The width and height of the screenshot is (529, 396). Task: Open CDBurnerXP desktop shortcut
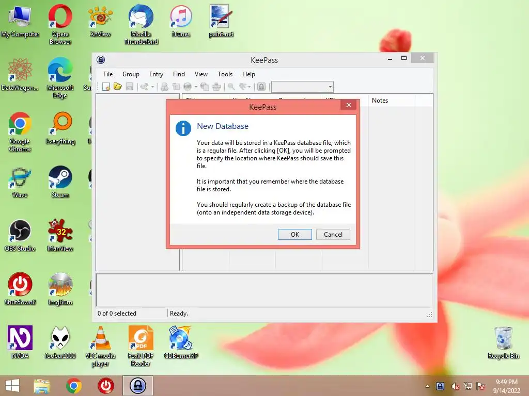point(181,342)
